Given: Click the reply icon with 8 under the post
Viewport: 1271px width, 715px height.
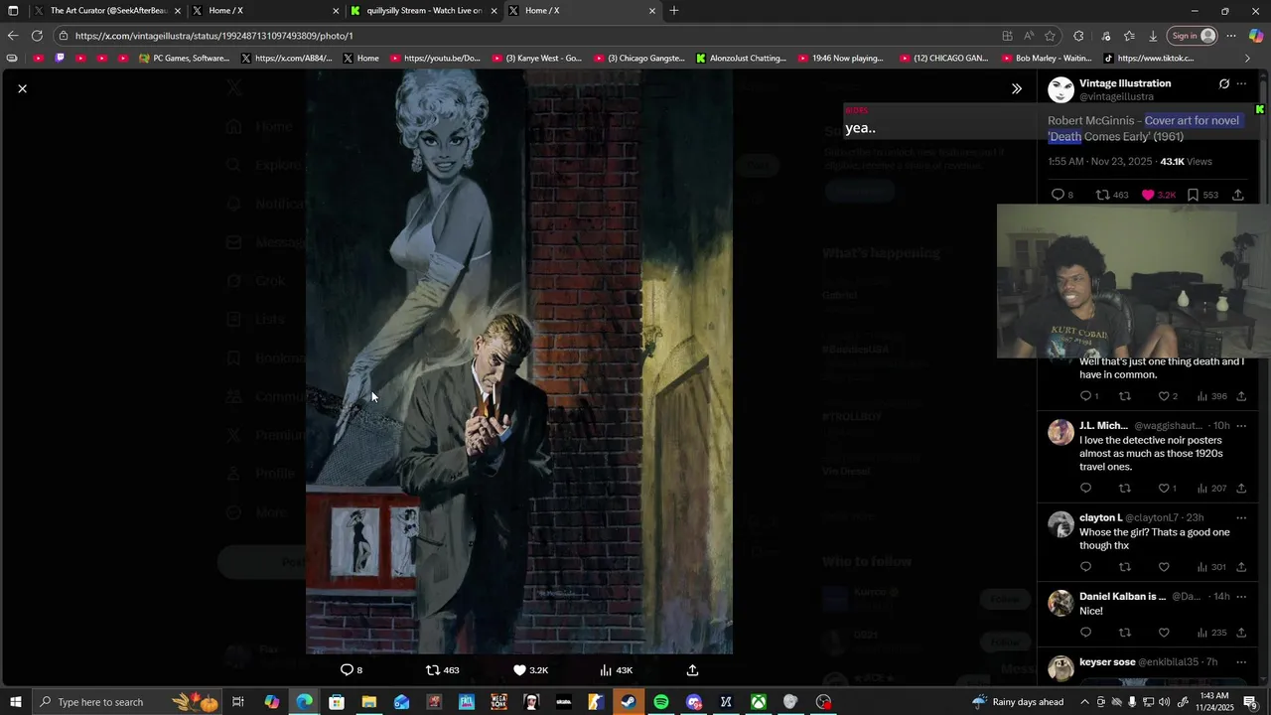Looking at the screenshot, I should pyautogui.click(x=1058, y=195).
